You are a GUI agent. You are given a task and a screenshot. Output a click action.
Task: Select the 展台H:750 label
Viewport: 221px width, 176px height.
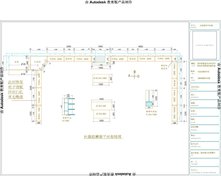point(101,106)
